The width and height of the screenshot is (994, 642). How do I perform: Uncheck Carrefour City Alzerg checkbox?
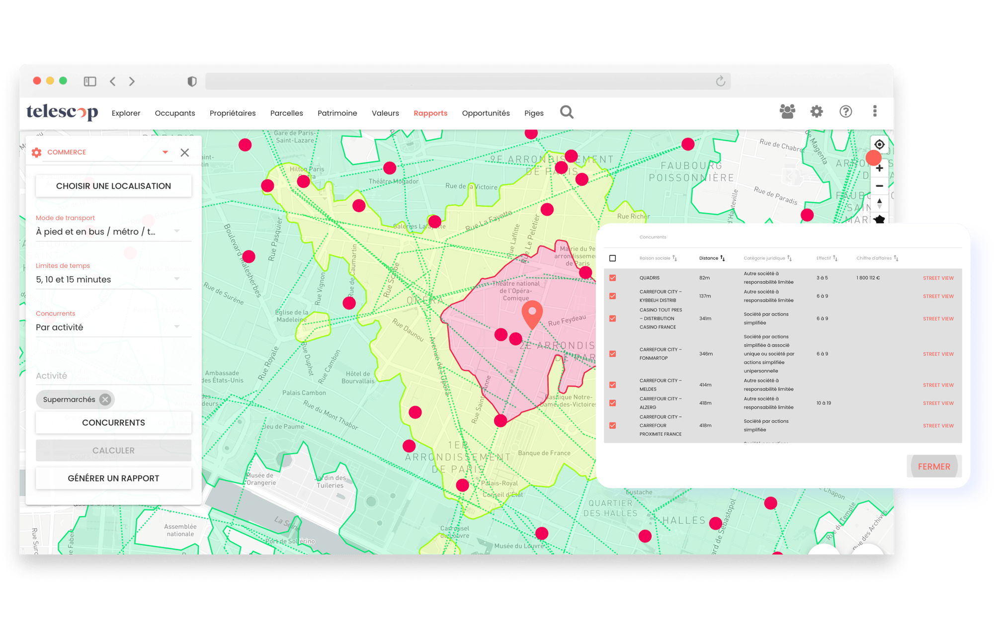click(x=612, y=403)
